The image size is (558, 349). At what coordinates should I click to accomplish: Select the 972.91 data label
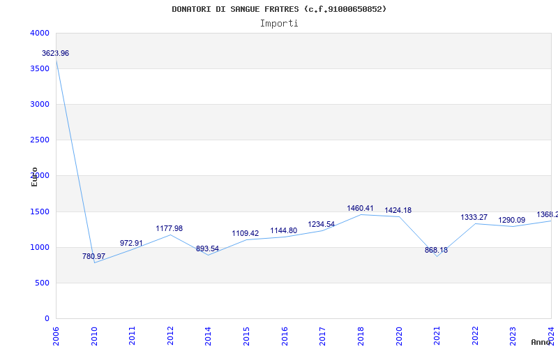[x=131, y=243]
